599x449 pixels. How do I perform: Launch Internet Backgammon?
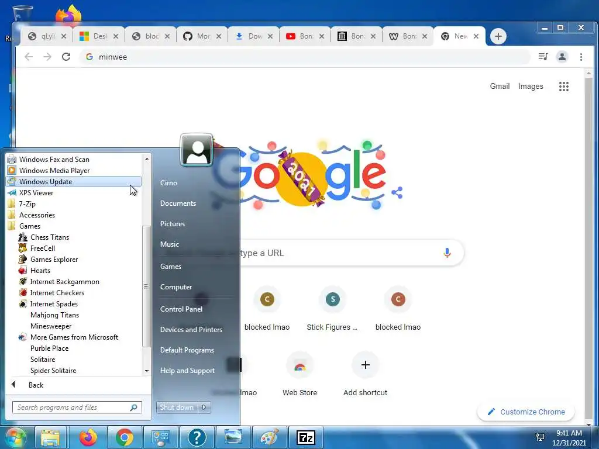click(x=64, y=281)
